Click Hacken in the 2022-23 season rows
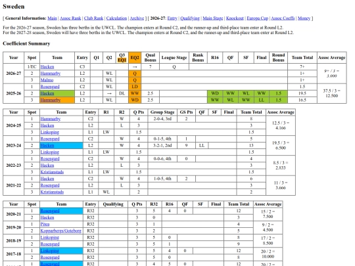355x266 pixels. [47, 166]
